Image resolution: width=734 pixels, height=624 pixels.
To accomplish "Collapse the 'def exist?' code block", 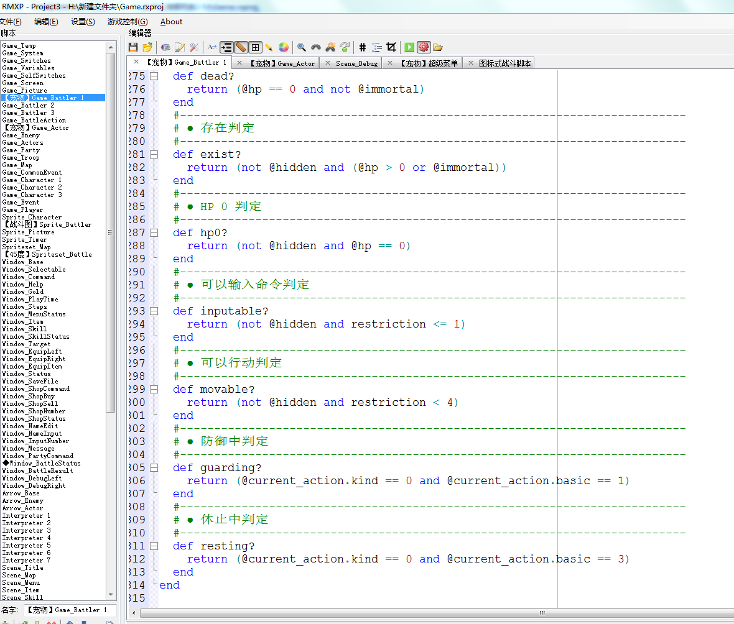I will 154,154.
